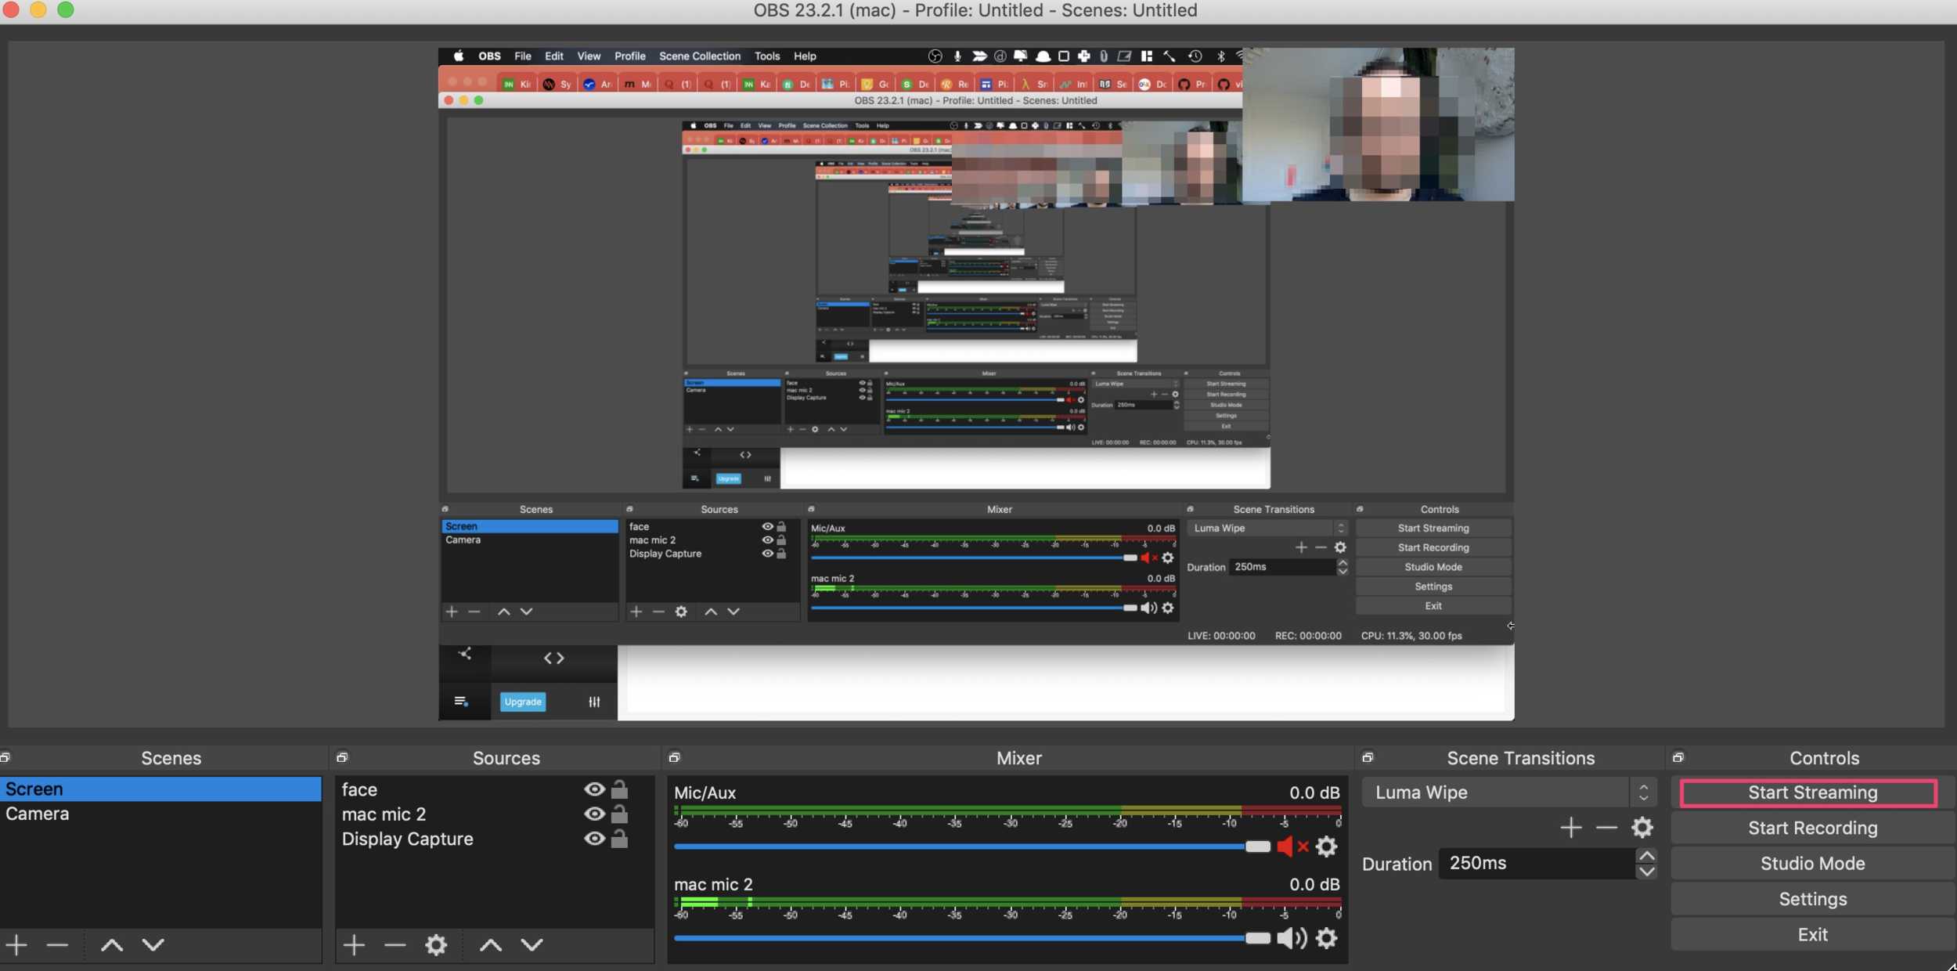Move selected source down with arrow
Screen dimensions: 1957x971
(x=532, y=945)
